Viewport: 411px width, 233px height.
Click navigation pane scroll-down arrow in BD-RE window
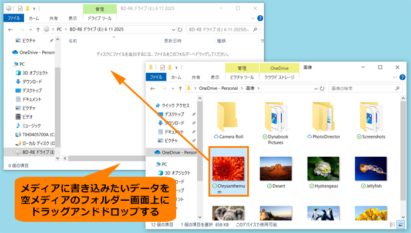(58, 158)
